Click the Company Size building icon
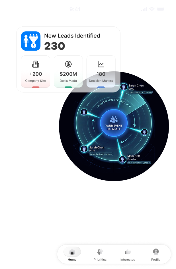The image size is (176, 269). point(36,64)
